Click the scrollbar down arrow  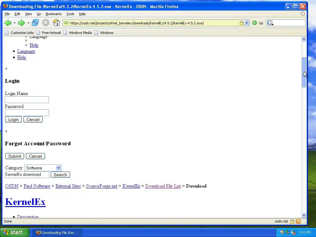point(304,215)
